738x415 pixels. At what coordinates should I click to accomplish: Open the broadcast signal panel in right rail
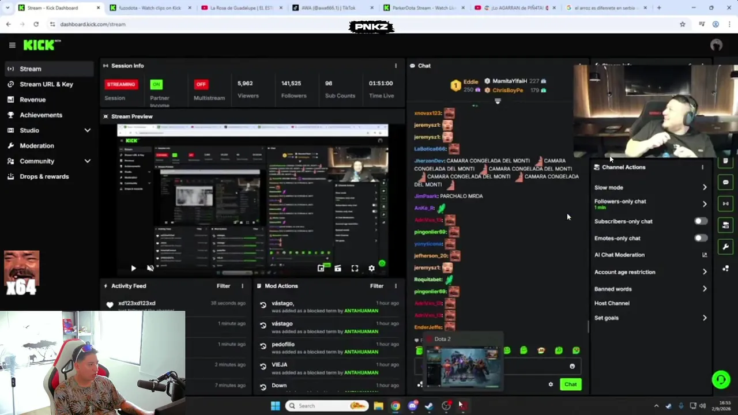pyautogui.click(x=725, y=203)
